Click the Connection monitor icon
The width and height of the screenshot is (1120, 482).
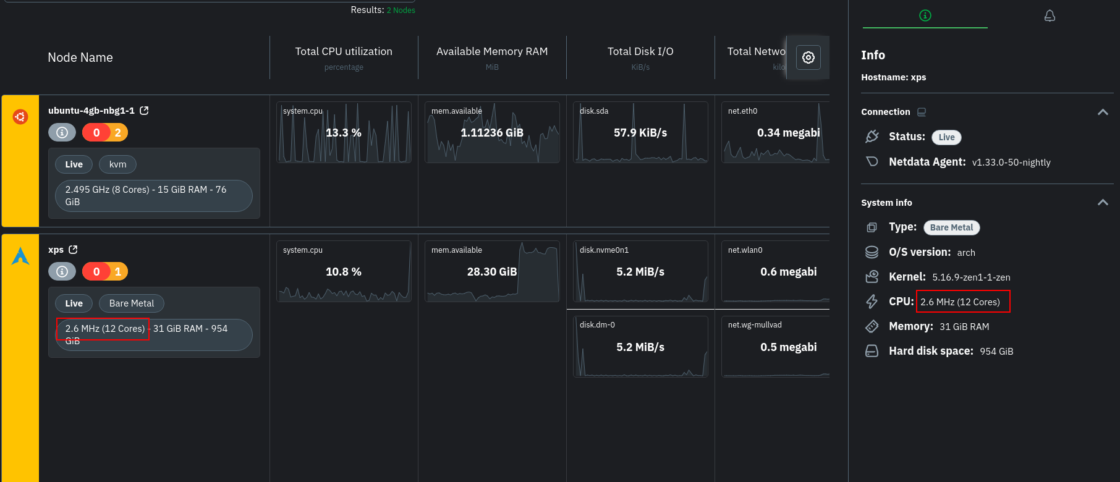click(x=922, y=112)
